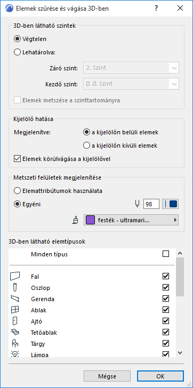
Task: Click the help question mark button
Action: [x=156, y=8]
